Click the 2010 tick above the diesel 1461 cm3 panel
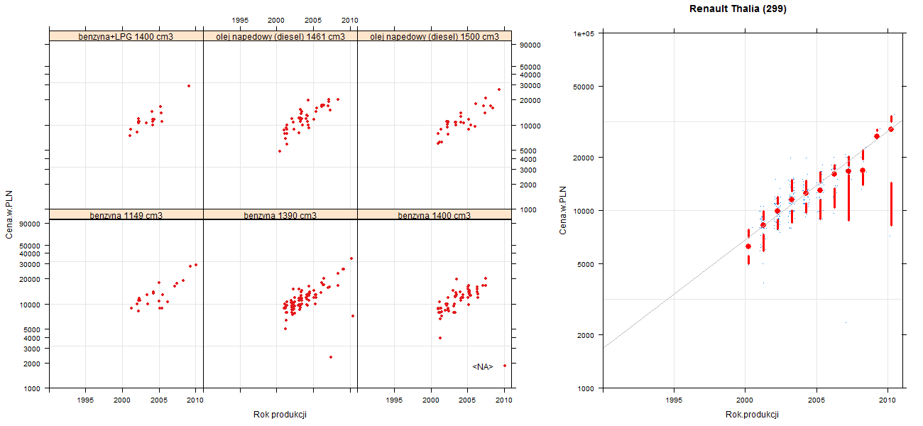 pos(350,21)
